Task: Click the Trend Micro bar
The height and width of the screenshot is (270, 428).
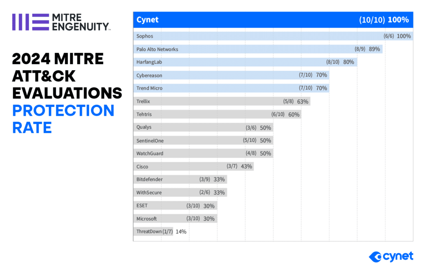Action: point(231,88)
